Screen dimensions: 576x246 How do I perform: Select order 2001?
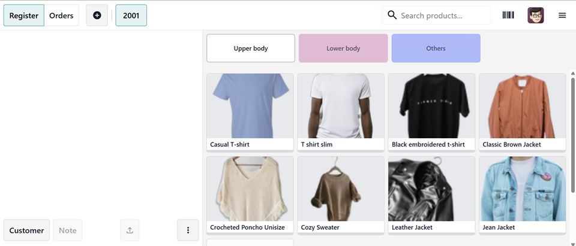pos(131,16)
